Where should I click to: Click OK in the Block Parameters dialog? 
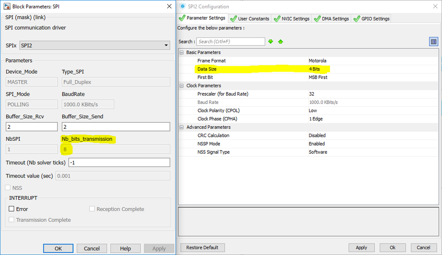coord(58,248)
